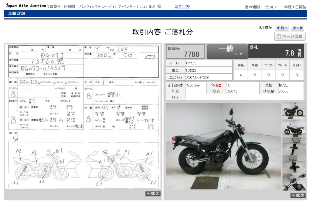309x202 pixels.
Task: Click the 色替 red label
Action: 218,86
